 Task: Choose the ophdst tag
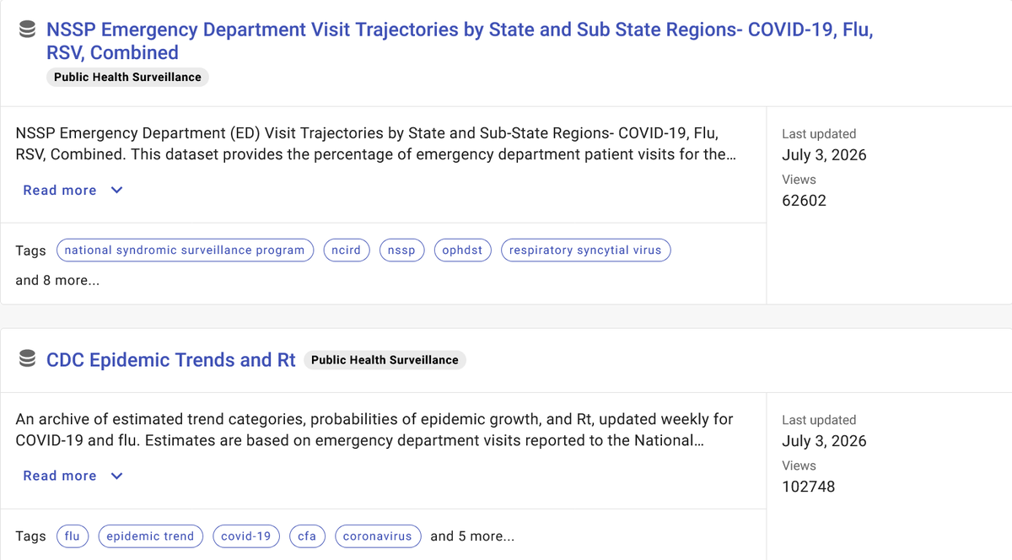tap(462, 250)
